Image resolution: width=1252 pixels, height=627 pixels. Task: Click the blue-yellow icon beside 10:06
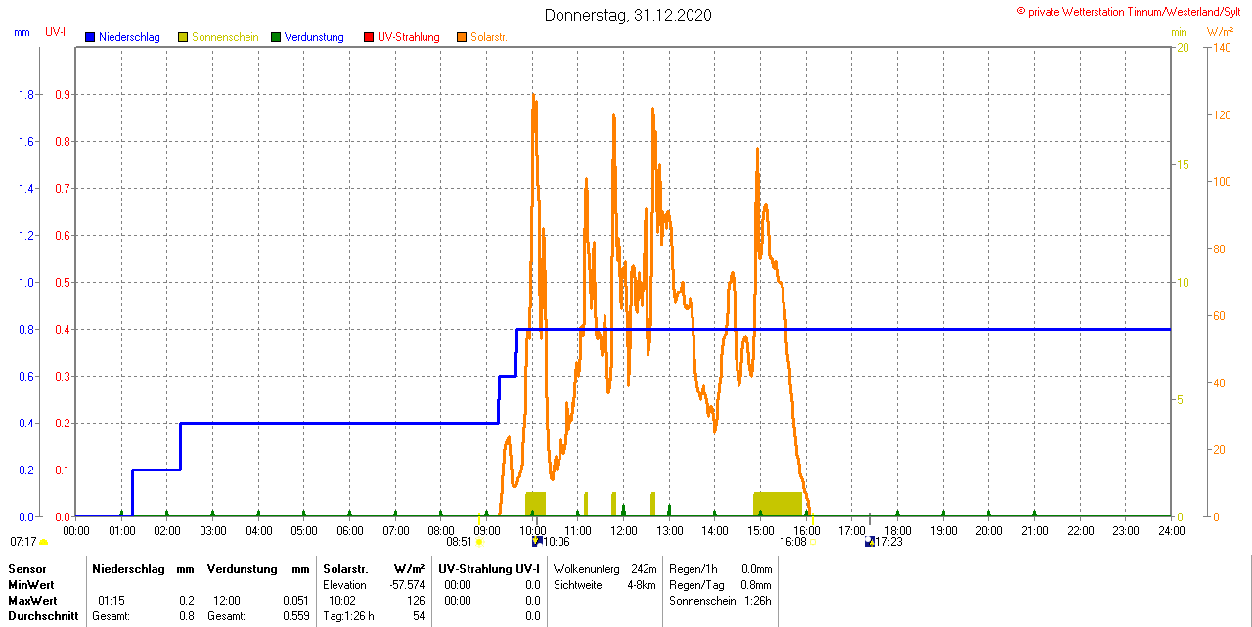[537, 541]
